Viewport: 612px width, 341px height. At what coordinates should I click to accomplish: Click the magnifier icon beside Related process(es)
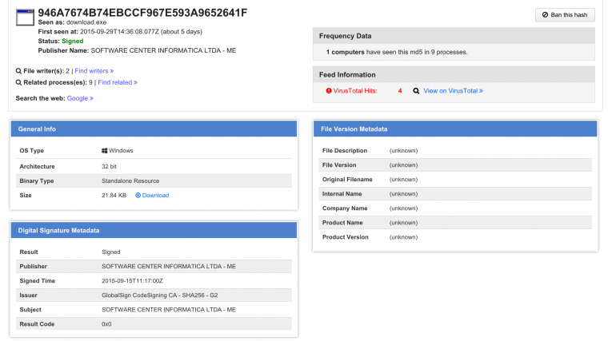(x=18, y=81)
